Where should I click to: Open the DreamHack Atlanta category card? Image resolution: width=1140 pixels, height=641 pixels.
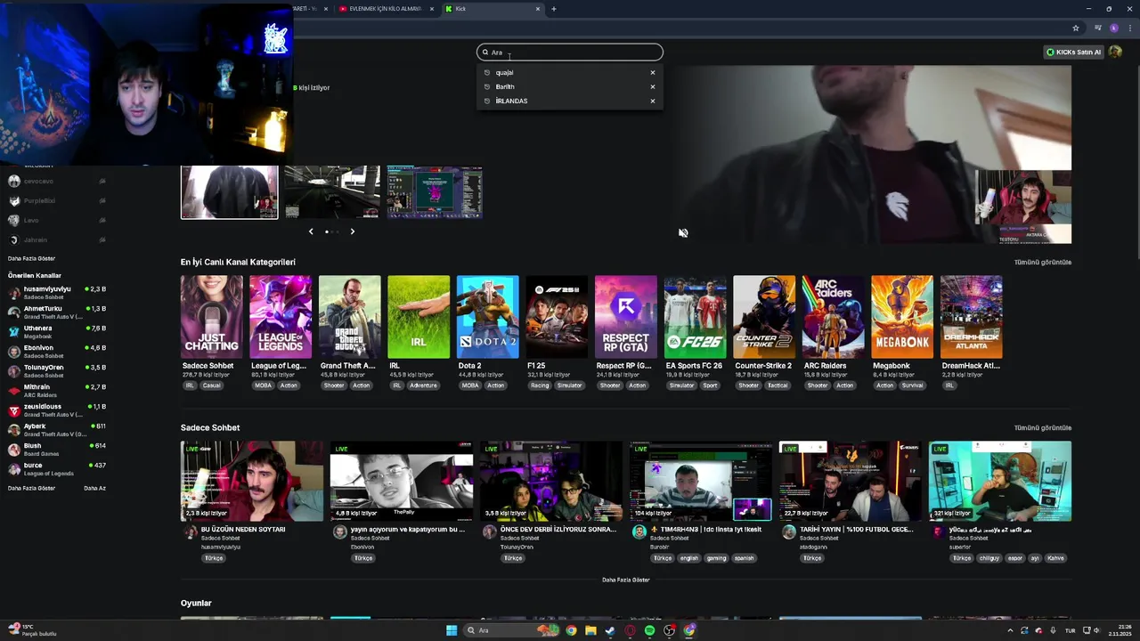tap(971, 317)
